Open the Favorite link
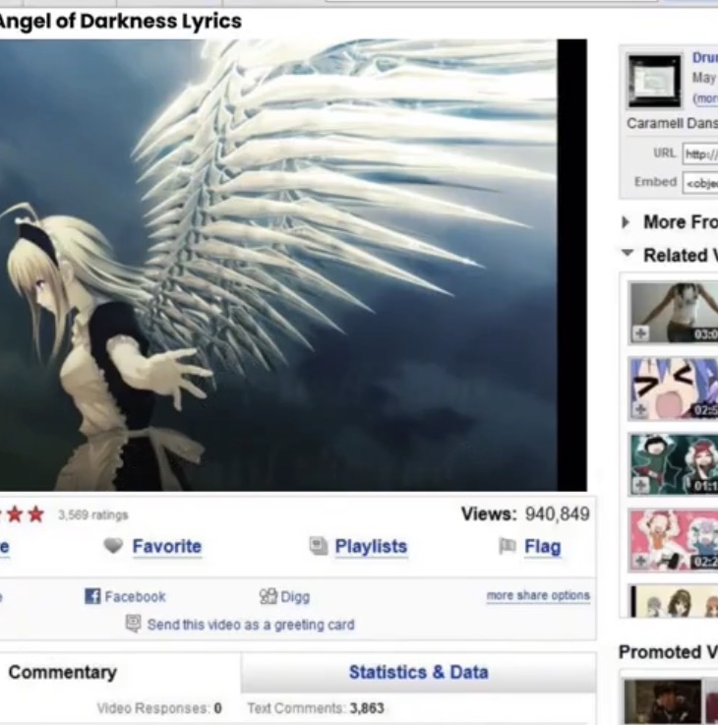Screen dimensions: 718x725 (167, 547)
